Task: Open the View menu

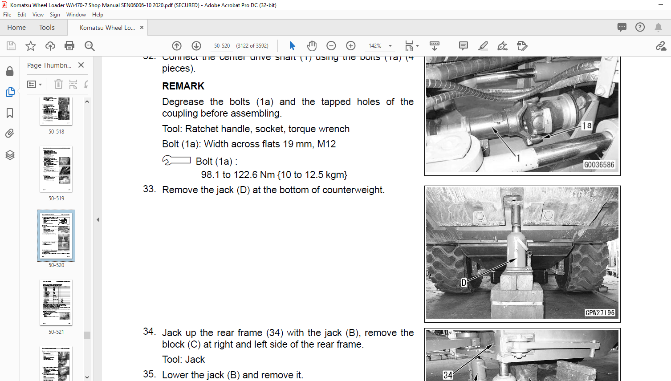Action: coord(38,15)
